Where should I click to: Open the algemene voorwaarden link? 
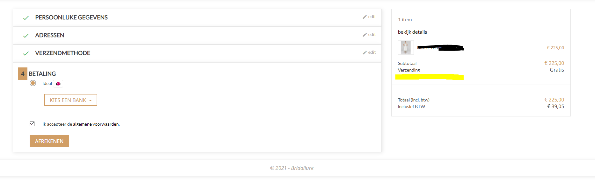[x=96, y=124]
